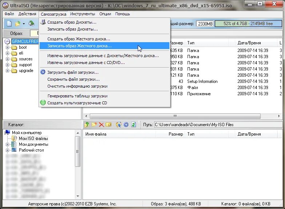Click the globe icon in lower toolbar
The width and height of the screenshot is (285, 209).
click(x=119, y=124)
